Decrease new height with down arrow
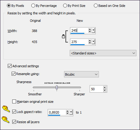Screen dimensions: 140x130 (90, 43)
